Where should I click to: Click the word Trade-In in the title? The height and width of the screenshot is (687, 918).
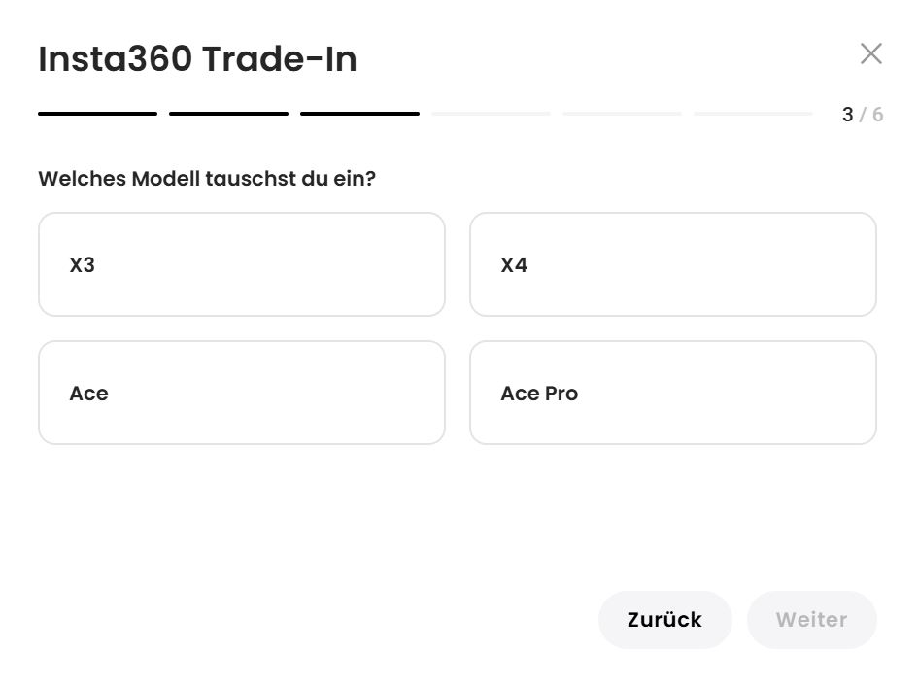[x=280, y=59]
